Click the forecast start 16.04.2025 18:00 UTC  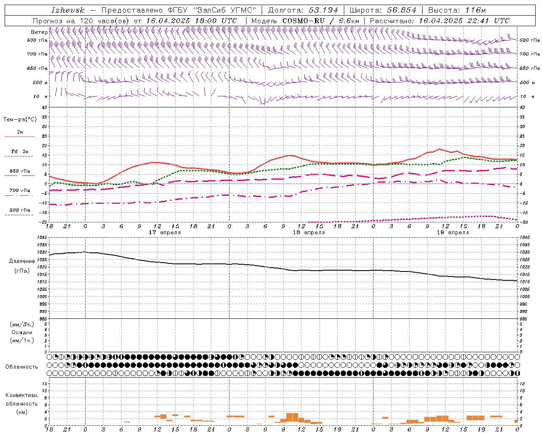[191, 21]
